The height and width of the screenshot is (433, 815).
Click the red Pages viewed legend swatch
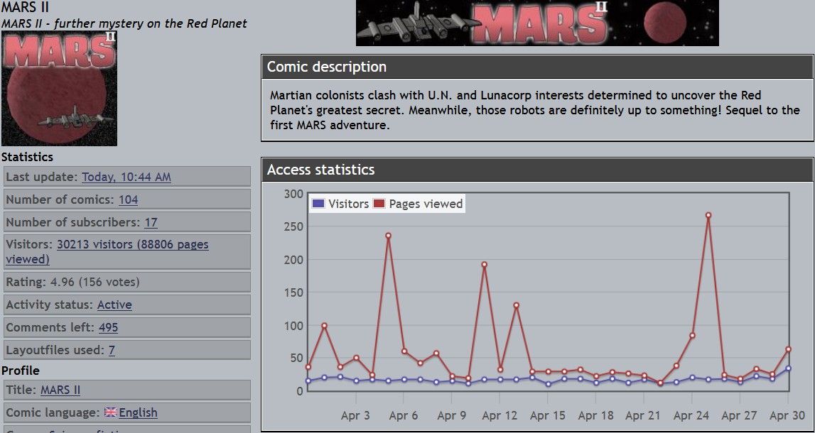pos(379,204)
